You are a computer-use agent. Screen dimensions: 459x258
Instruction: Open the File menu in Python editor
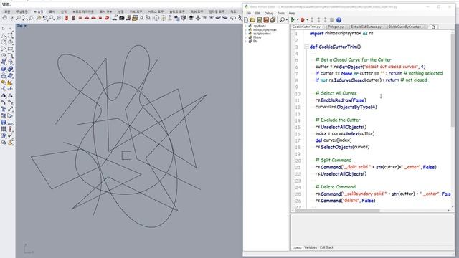[249, 13]
